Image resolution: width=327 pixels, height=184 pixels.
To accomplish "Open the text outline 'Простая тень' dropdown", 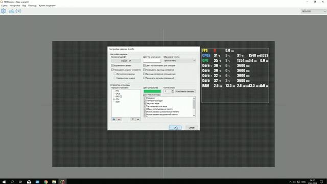I will pos(179,61).
